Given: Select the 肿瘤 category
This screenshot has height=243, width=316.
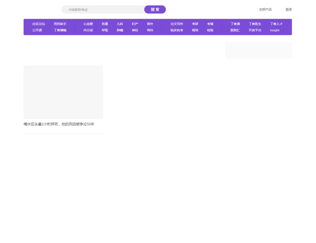Looking at the screenshot, I should pos(120,30).
